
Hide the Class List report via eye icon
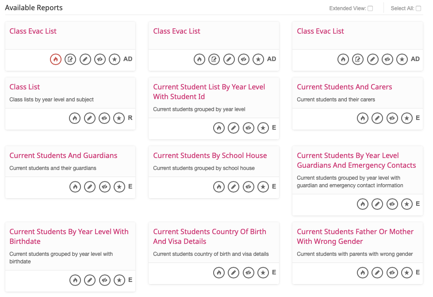[104, 118]
